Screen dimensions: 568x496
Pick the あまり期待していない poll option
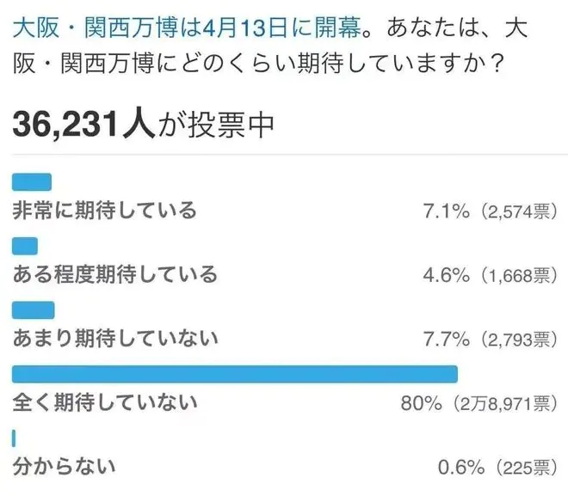(114, 338)
